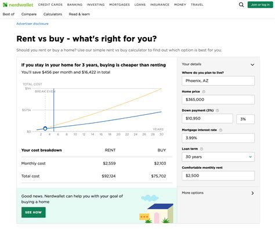Viewport: 275px width, 229px height.
Task: Click rent total cost $92,124
Action: [x=108, y=176]
